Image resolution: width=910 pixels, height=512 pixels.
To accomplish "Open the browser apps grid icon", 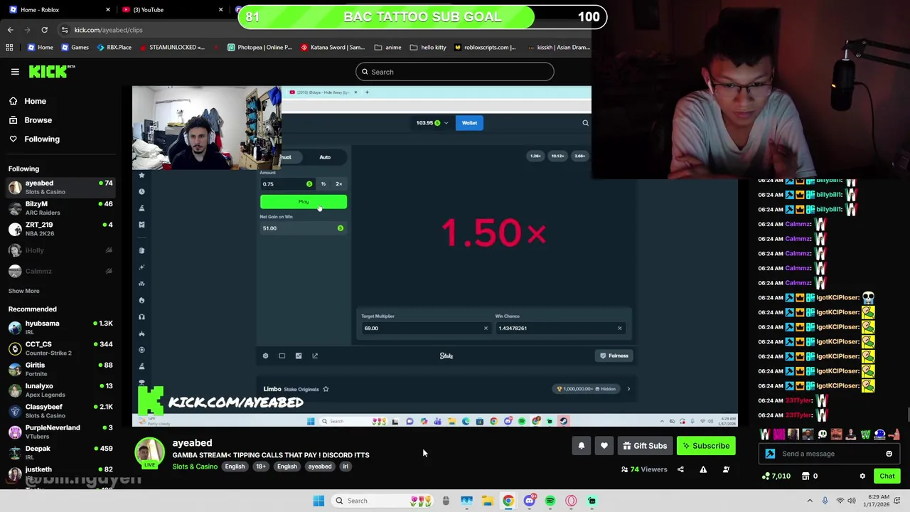I will [9, 48].
